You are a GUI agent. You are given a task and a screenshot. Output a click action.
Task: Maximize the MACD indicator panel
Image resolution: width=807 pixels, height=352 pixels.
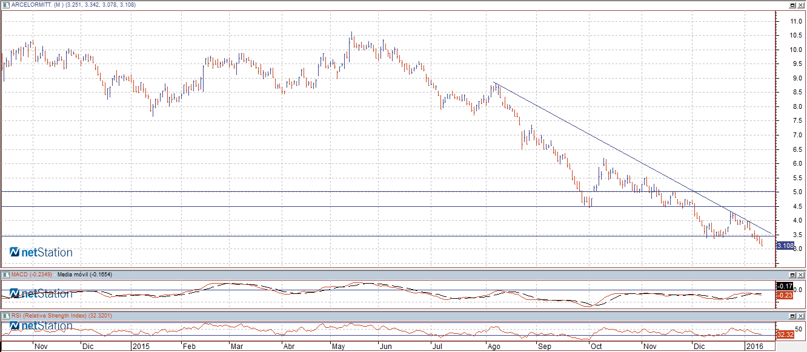point(792,275)
